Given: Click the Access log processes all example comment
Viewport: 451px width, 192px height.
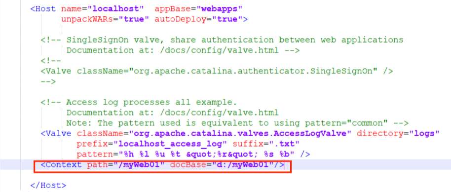Looking at the screenshot, I should (x=139, y=102).
